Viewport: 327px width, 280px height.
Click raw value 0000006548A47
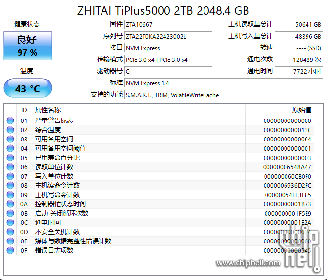tap(287, 167)
